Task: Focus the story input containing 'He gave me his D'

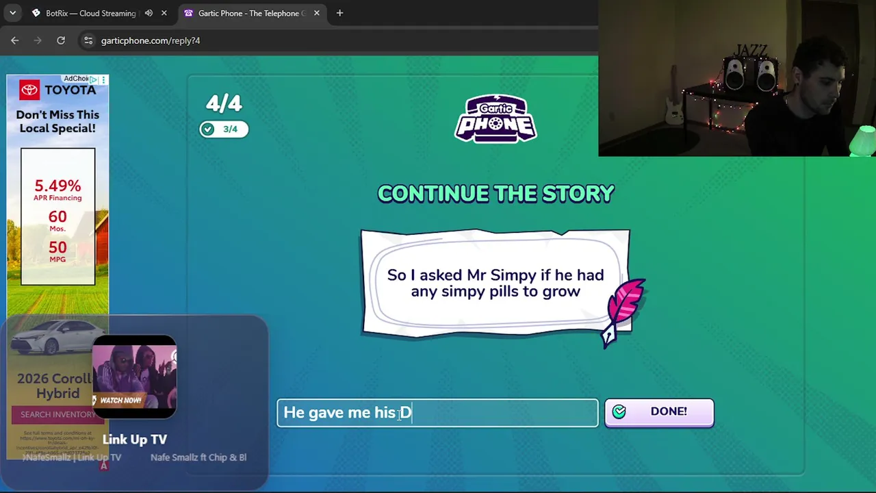Action: click(437, 413)
